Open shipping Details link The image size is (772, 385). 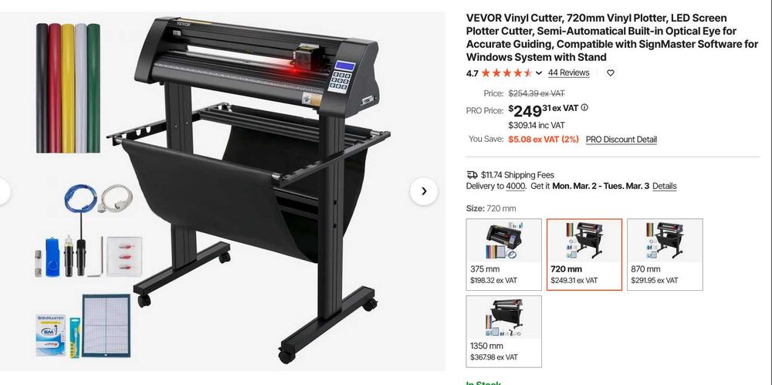coord(664,186)
